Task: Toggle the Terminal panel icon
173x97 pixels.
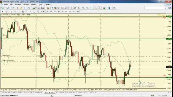Action: point(25,8)
